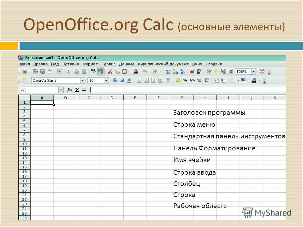Open Find & Replace icon

(209, 72)
